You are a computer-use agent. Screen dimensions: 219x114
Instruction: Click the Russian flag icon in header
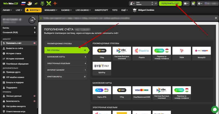tap(23, 4)
